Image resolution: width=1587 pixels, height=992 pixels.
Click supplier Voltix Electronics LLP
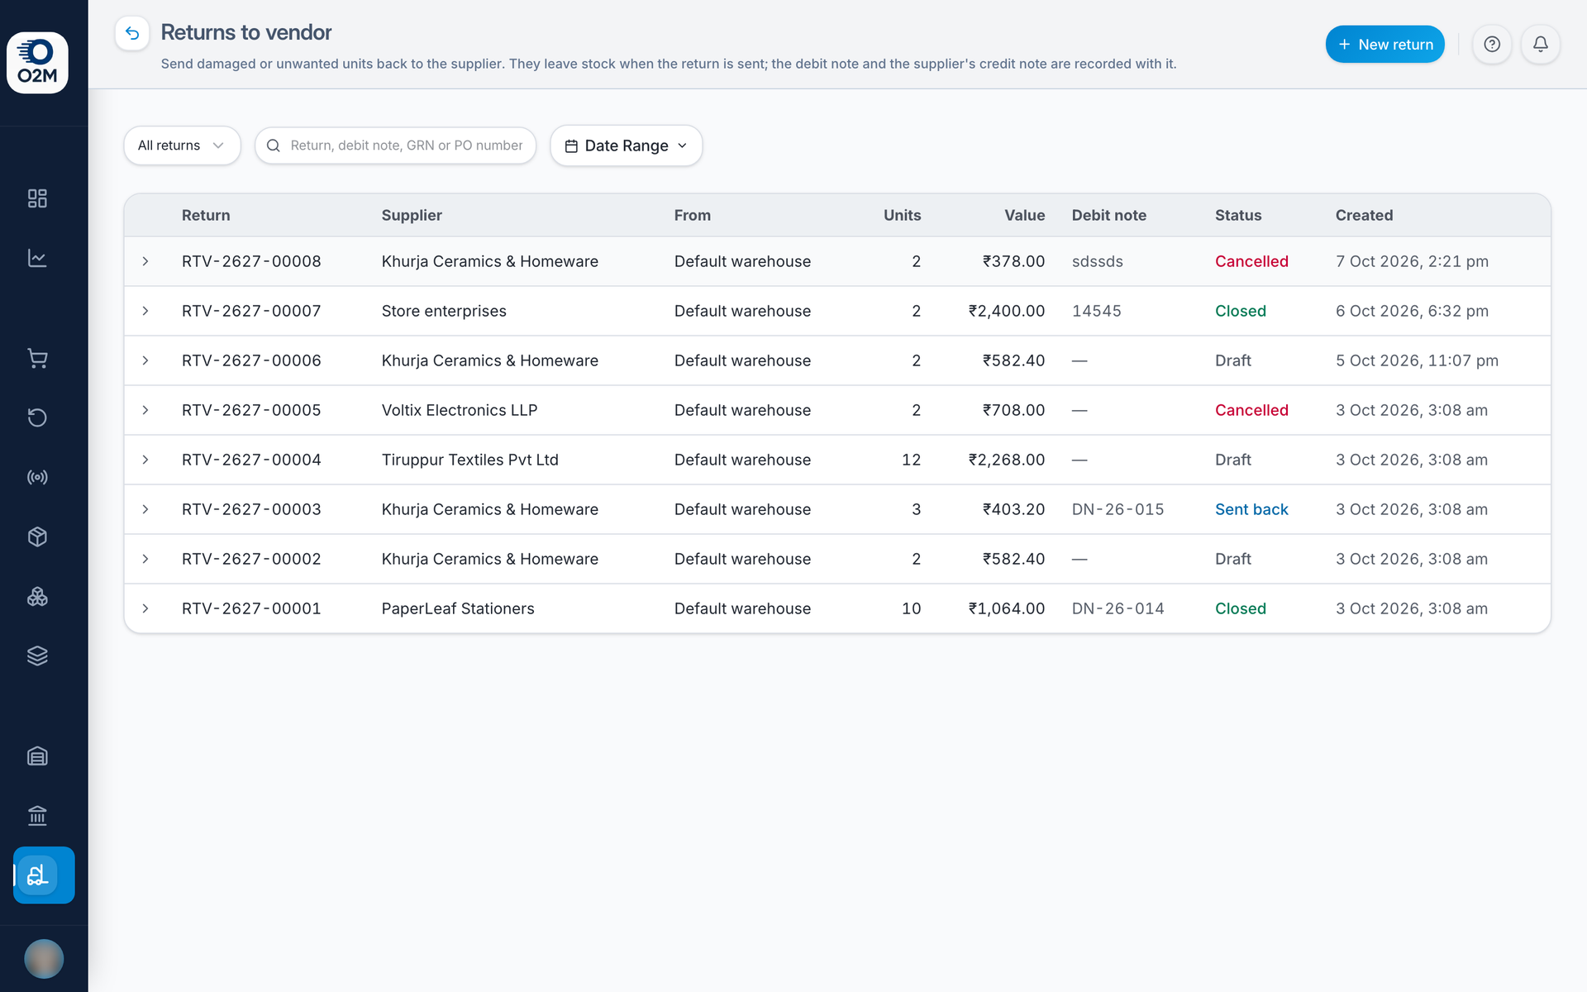460,410
